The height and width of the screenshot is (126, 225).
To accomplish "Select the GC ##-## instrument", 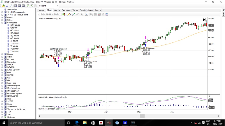I will (x=14, y=31).
